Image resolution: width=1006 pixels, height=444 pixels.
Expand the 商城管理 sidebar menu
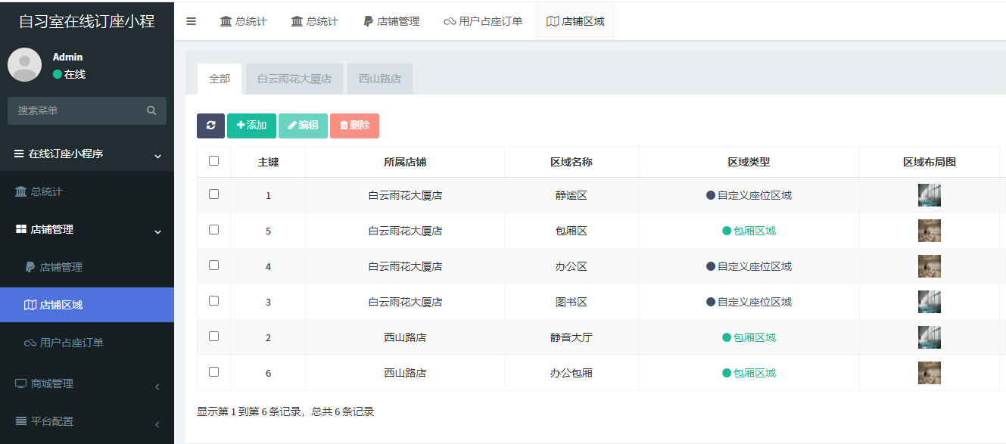click(51, 383)
